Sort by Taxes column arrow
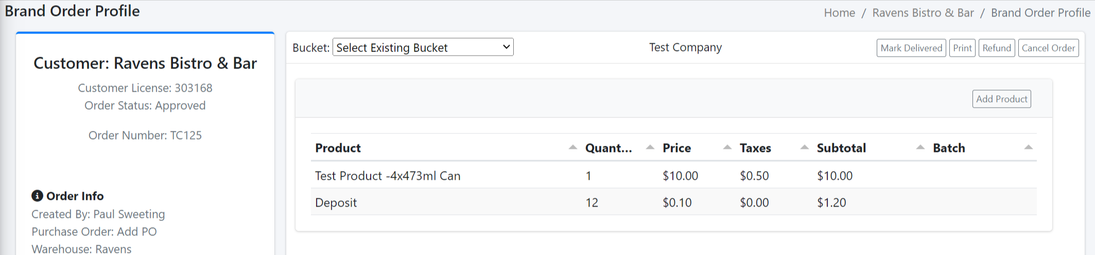The width and height of the screenshot is (1095, 255). tap(804, 148)
